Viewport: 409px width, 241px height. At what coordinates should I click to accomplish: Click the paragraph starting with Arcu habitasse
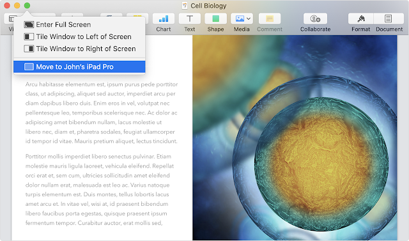point(102,113)
